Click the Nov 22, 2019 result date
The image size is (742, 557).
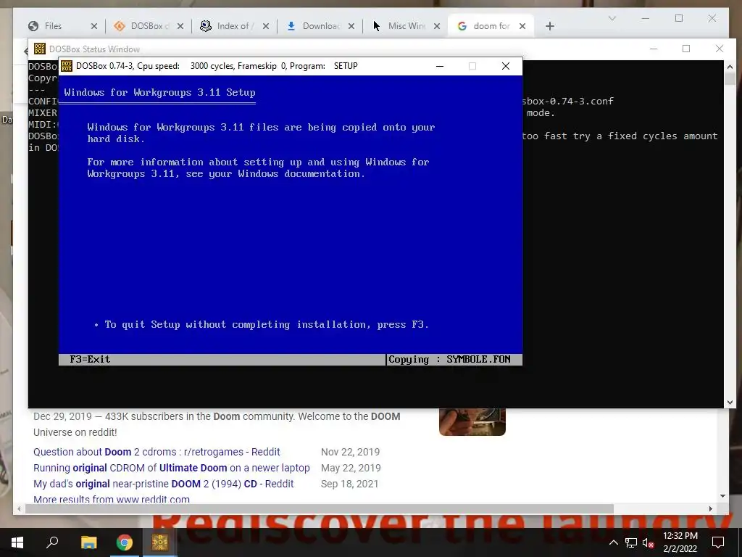350,452
